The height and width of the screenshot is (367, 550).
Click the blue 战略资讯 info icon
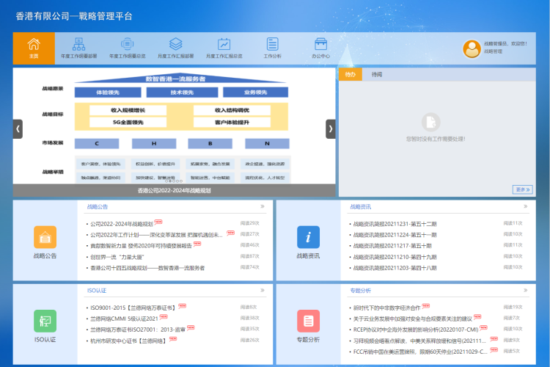pyautogui.click(x=308, y=238)
